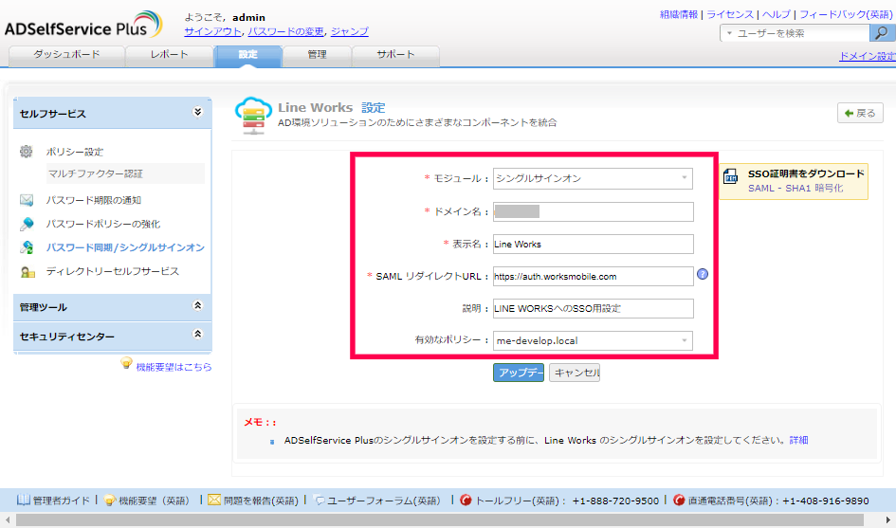Select the 設定 tab
The image size is (896, 528).
[x=248, y=55]
